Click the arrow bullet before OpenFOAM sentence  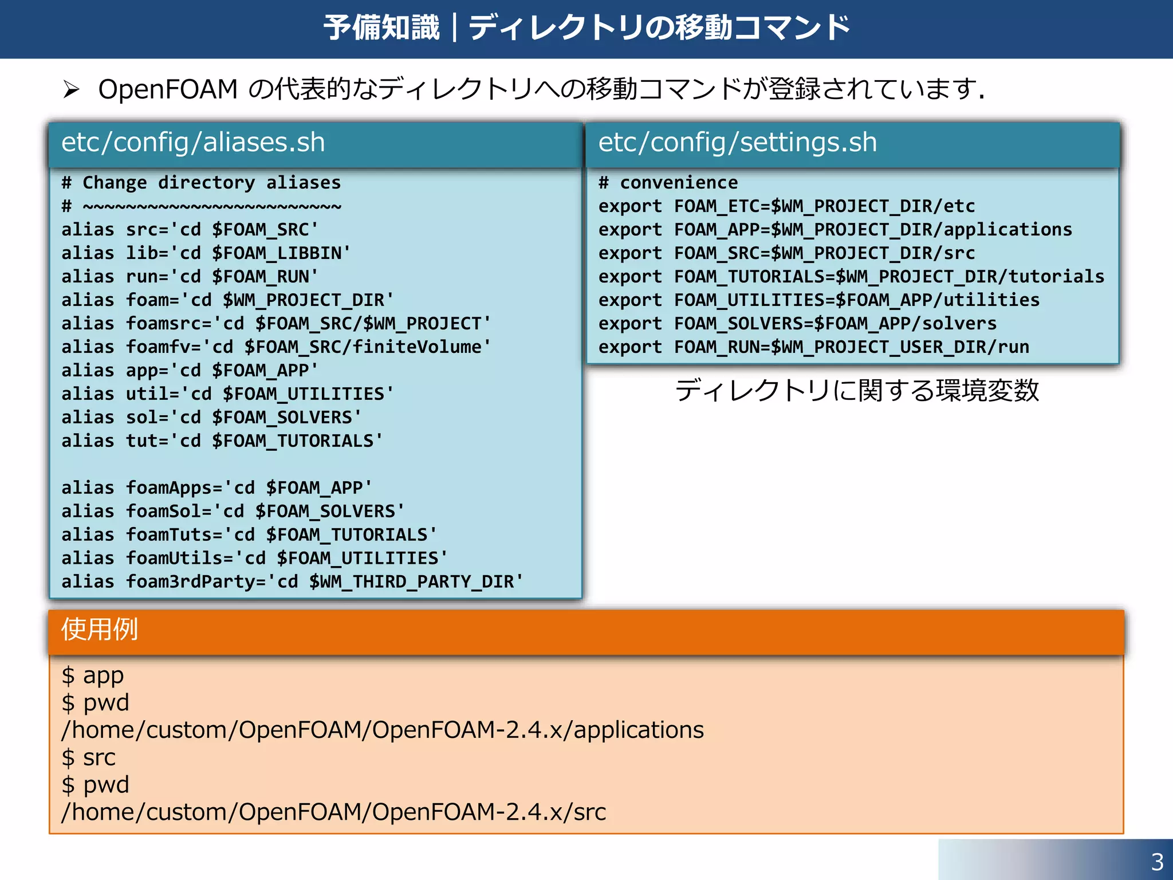71,89
